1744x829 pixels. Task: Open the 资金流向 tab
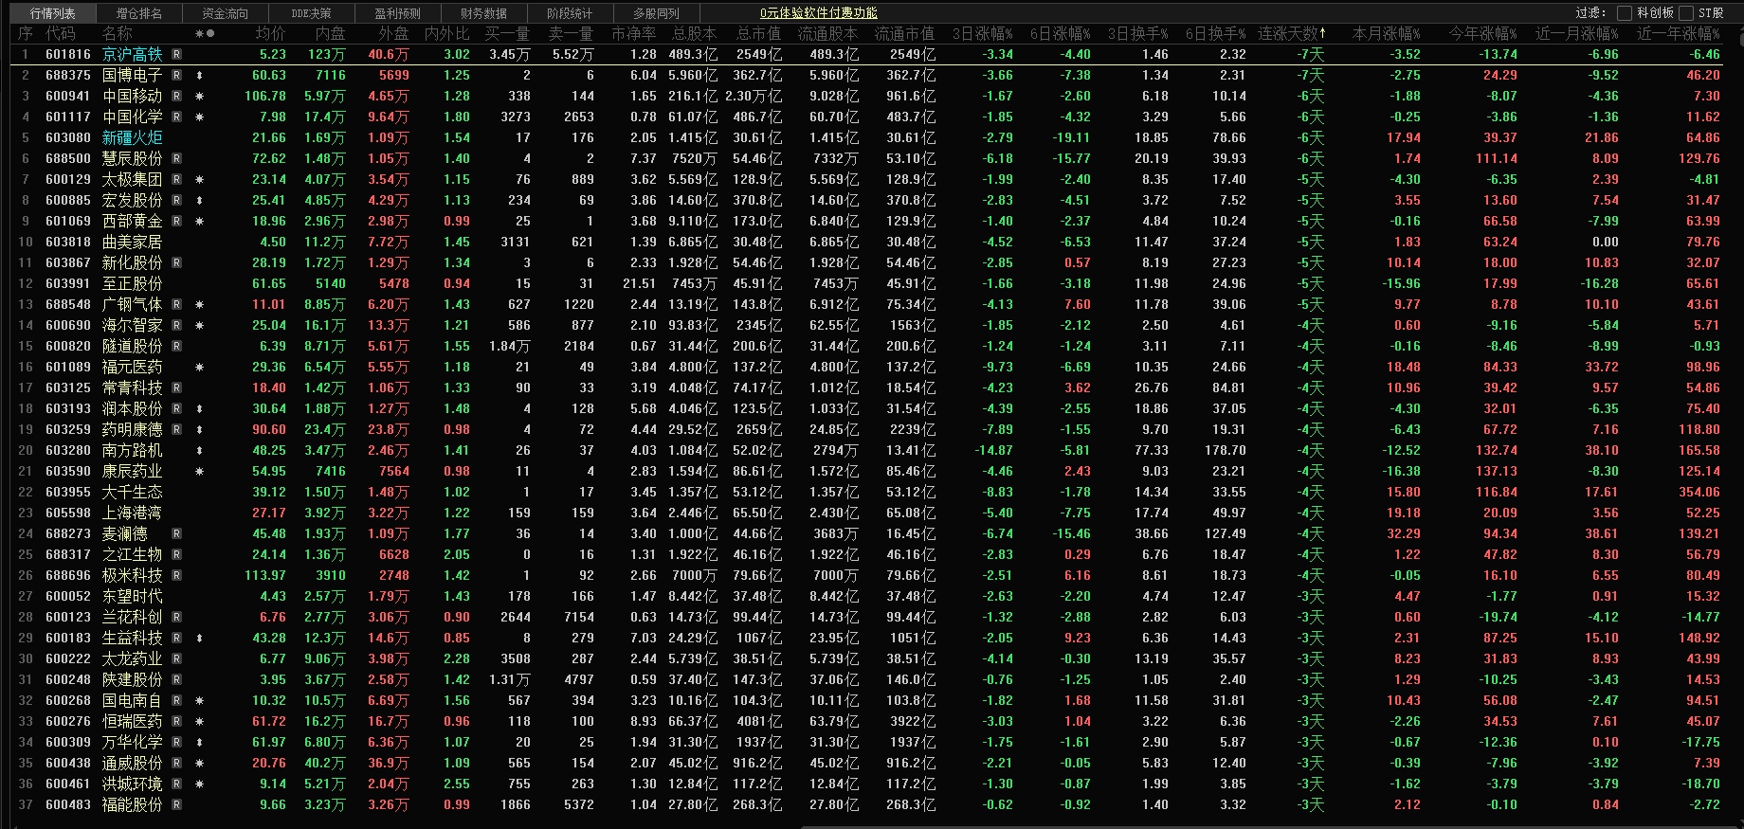pyautogui.click(x=226, y=13)
